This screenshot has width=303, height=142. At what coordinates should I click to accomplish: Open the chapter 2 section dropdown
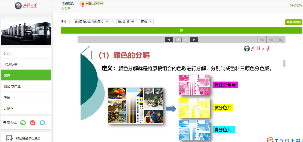[x=135, y=22]
